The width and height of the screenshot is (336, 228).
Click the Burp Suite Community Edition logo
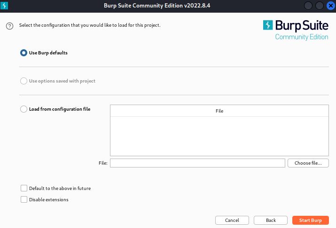click(x=296, y=30)
